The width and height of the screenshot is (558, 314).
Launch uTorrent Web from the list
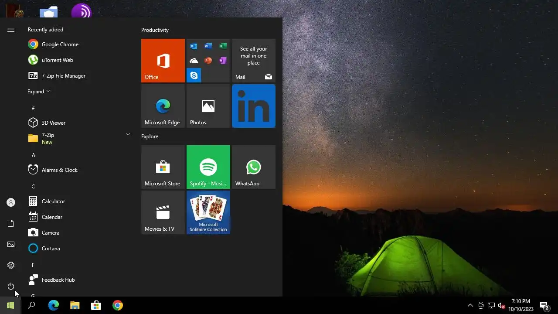(x=79, y=60)
